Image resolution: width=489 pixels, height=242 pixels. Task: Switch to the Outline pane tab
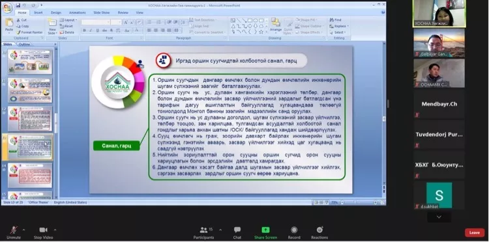(24, 44)
